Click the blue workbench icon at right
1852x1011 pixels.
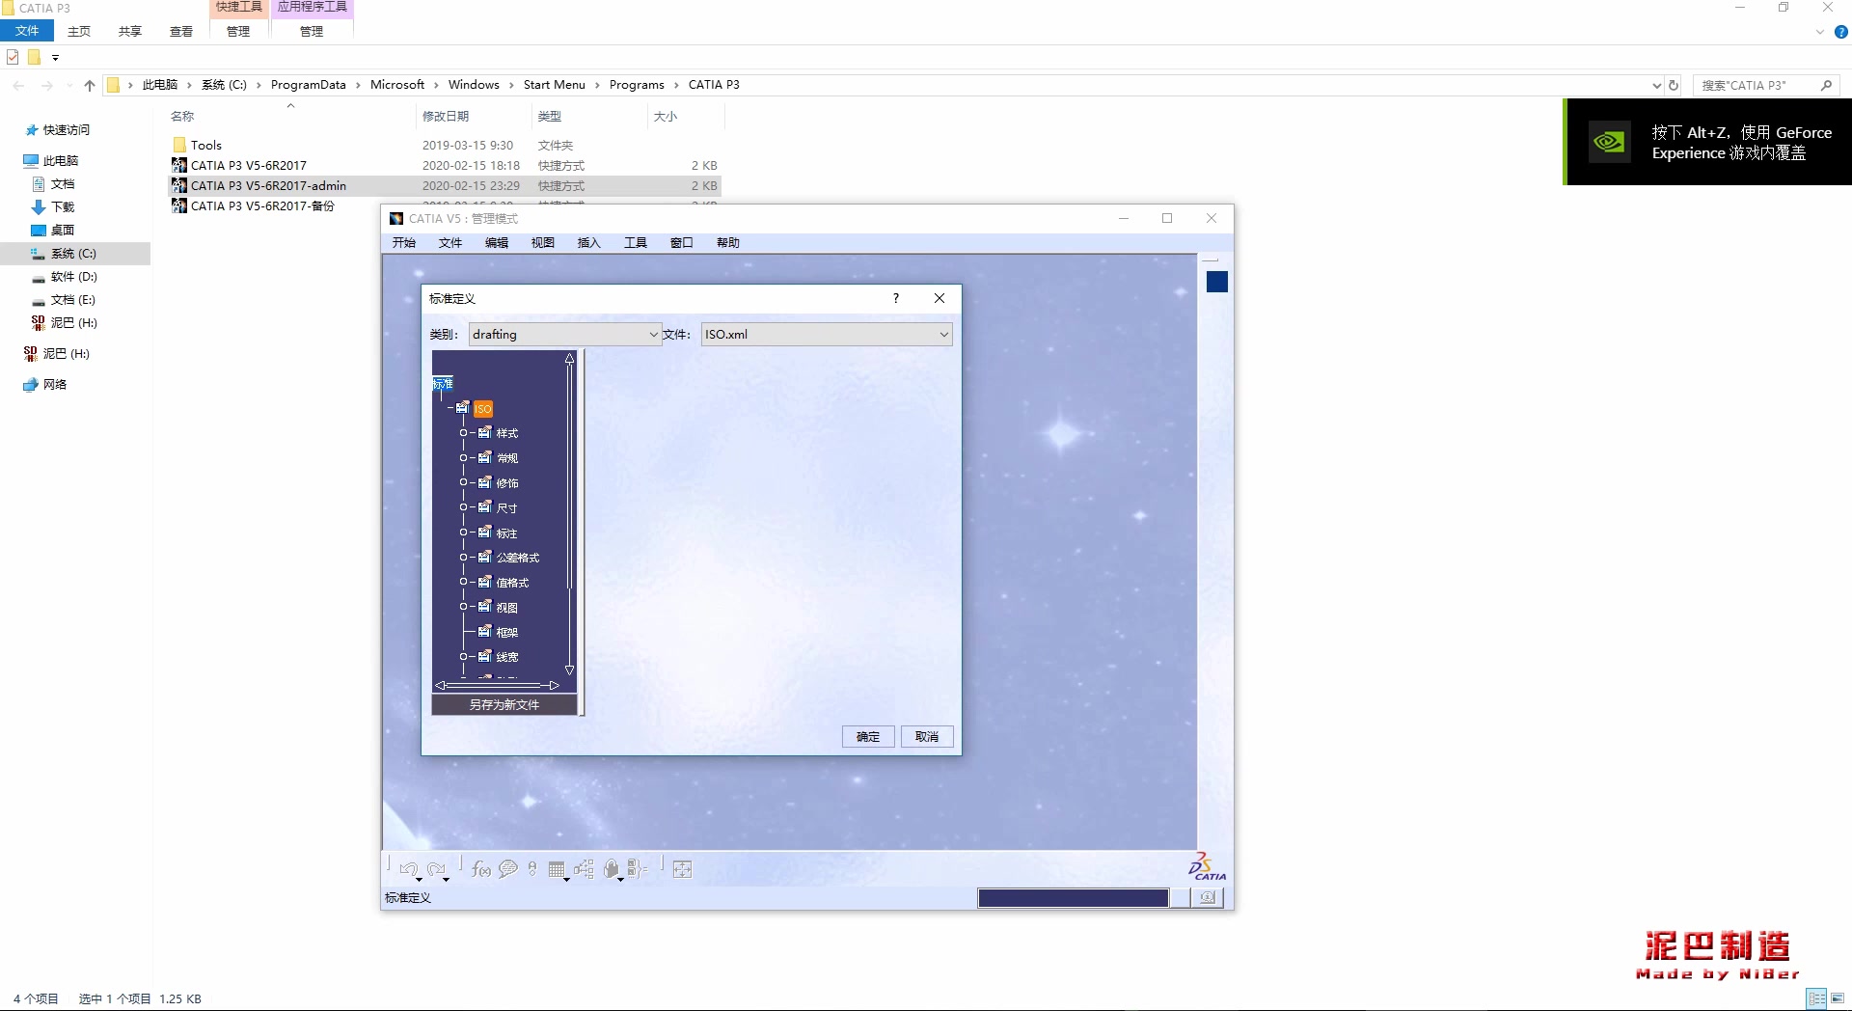point(1217,282)
